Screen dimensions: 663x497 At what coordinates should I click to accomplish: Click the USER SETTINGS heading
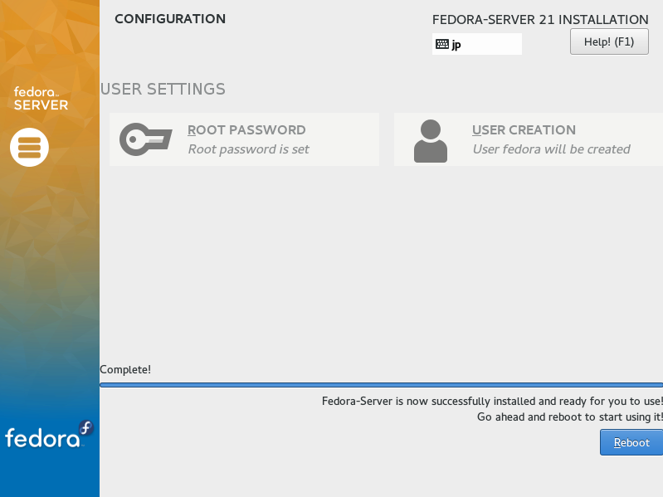pos(163,89)
